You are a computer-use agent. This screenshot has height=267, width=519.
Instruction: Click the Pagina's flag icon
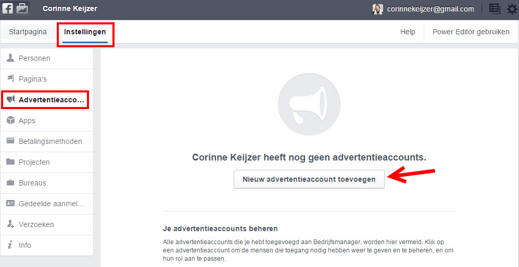click(x=10, y=78)
